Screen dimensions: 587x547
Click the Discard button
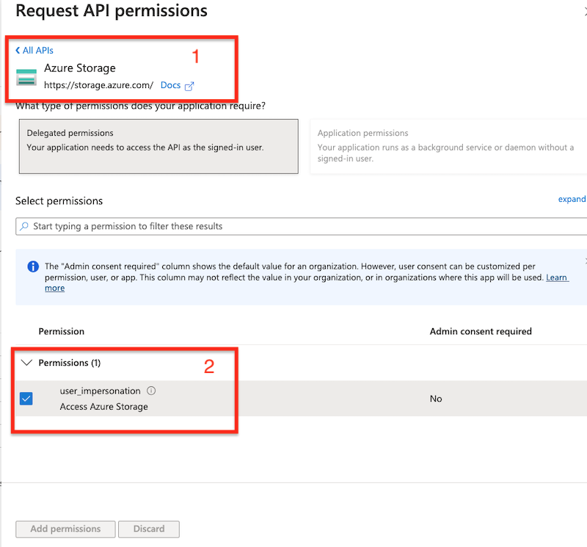(149, 529)
